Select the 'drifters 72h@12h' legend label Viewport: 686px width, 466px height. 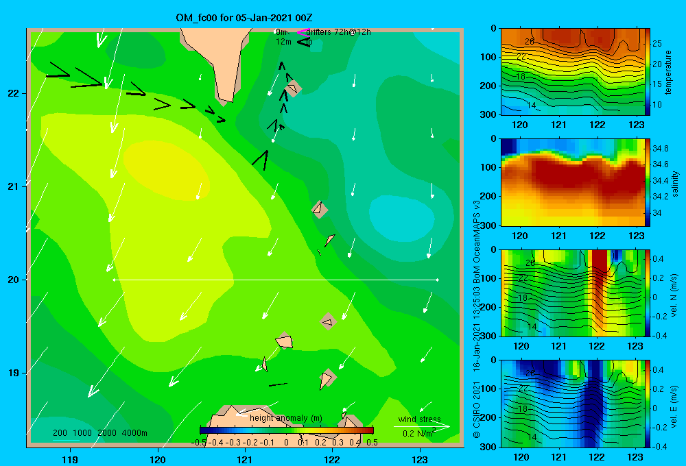[339, 32]
